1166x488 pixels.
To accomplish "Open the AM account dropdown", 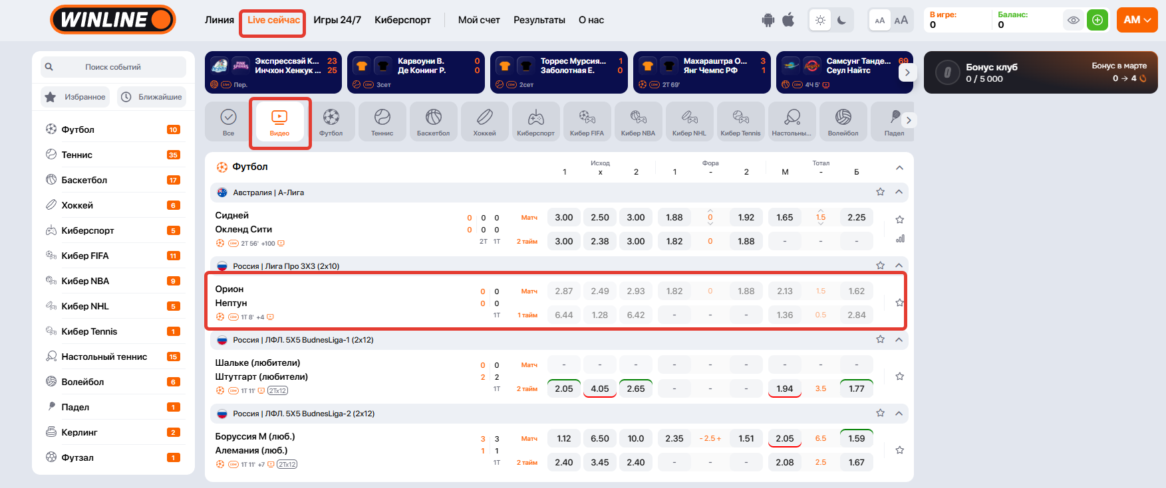I will coord(1137,20).
